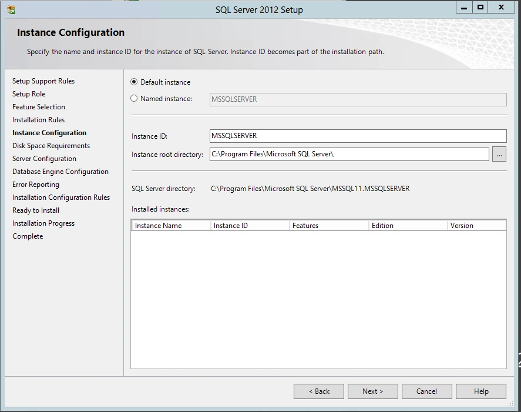Sort by Edition column header

tap(408, 226)
